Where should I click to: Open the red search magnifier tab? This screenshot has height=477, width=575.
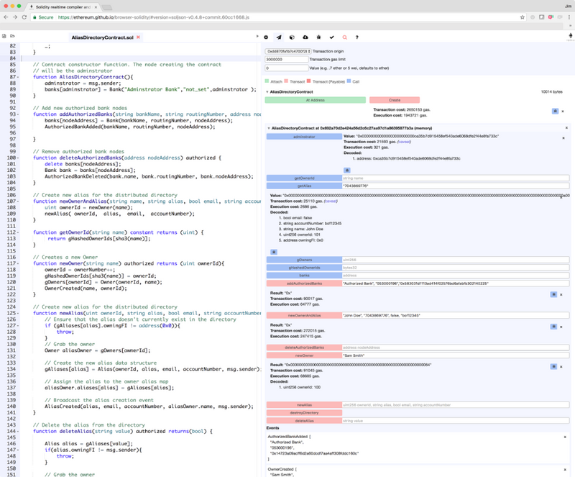345,37
